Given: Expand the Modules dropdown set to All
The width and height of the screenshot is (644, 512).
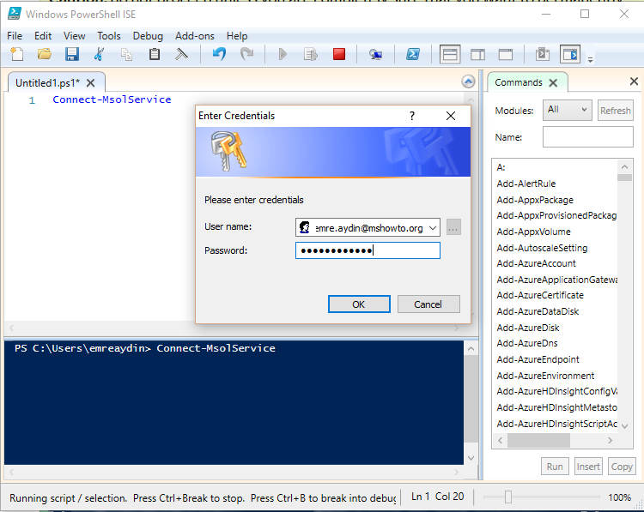Looking at the screenshot, I should point(568,110).
